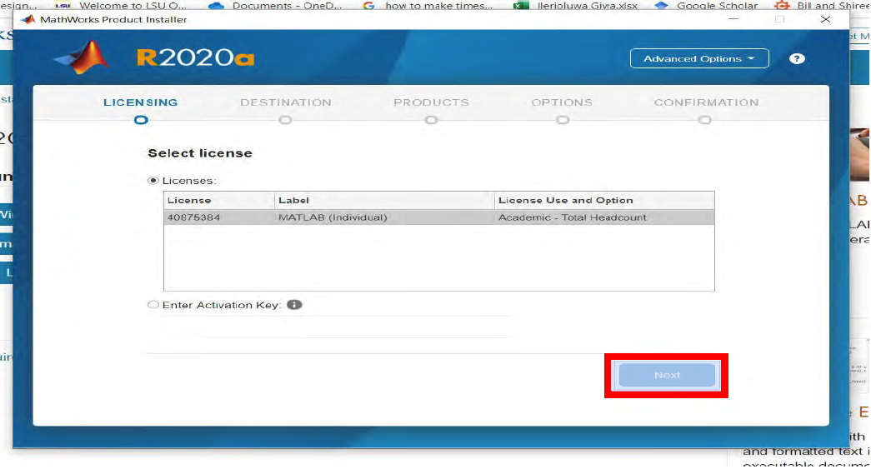Viewport: 871px width, 469px height.
Task: Click the step circle under OPTIONS
Action: click(x=562, y=120)
